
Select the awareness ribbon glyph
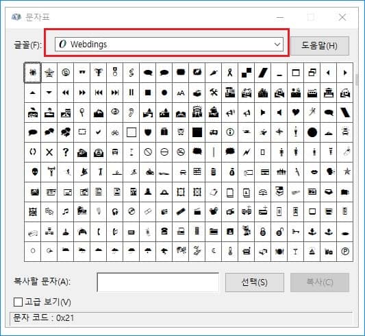230,73
